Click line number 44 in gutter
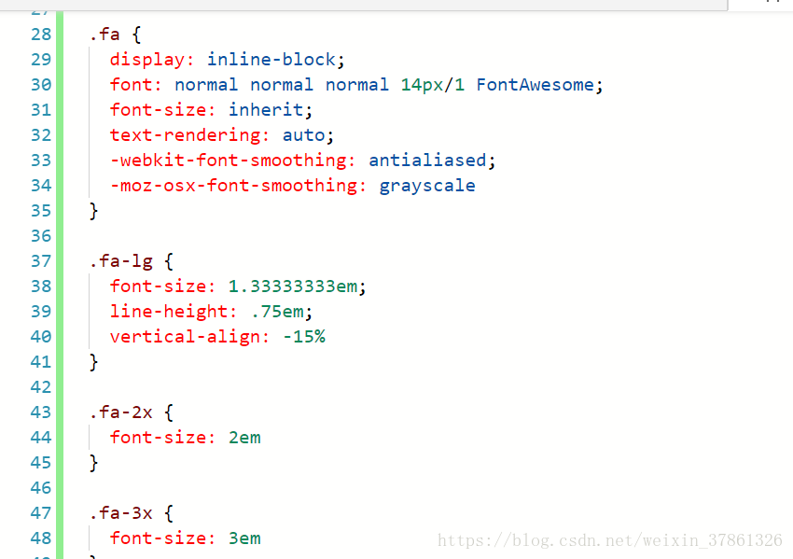793x559 pixels. point(41,437)
